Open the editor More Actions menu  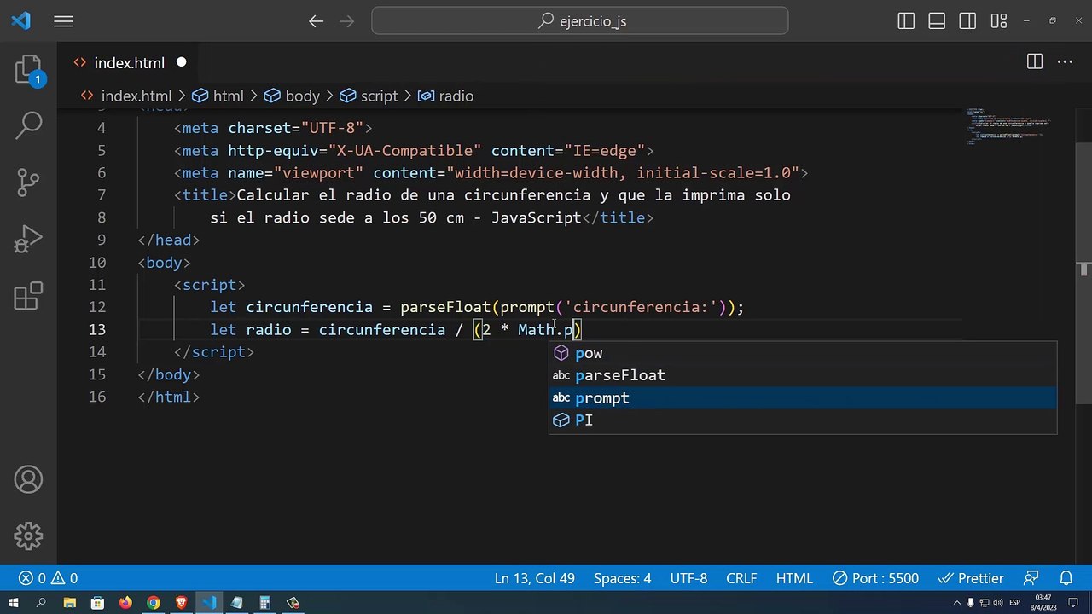pos(1065,61)
